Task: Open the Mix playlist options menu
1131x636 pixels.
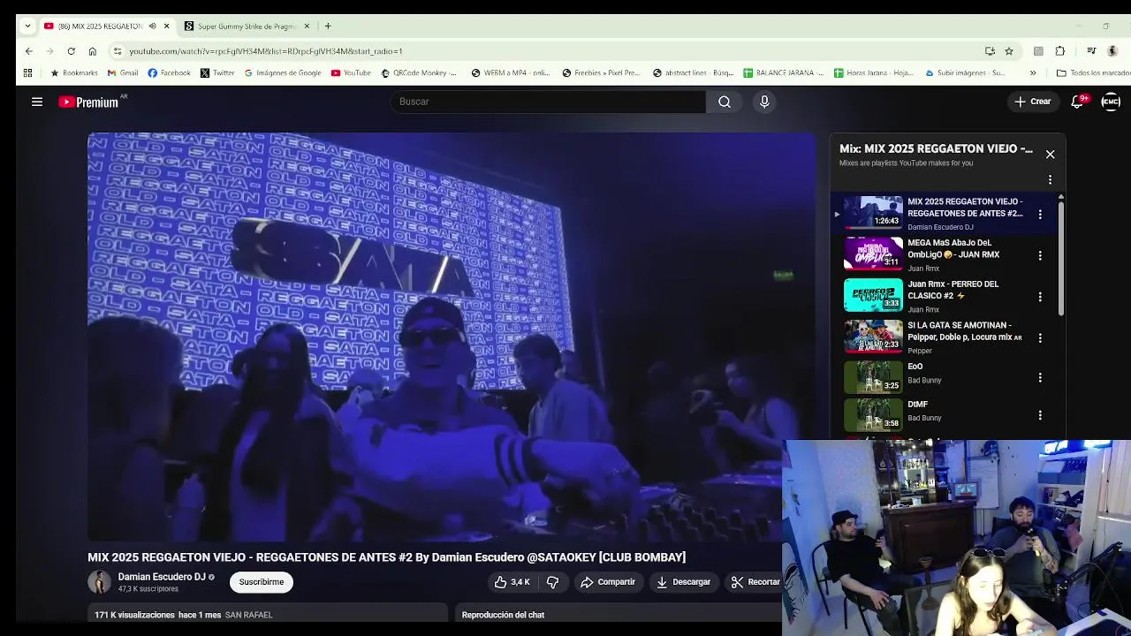Action: [x=1050, y=179]
